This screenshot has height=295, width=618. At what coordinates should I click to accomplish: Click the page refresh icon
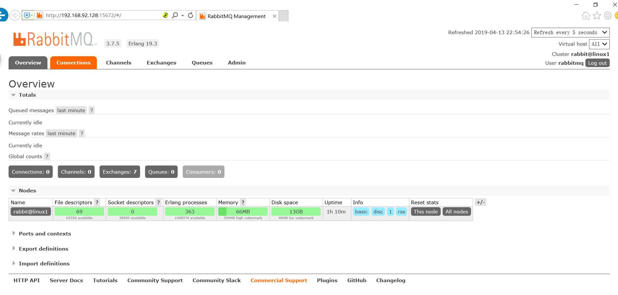(x=191, y=15)
